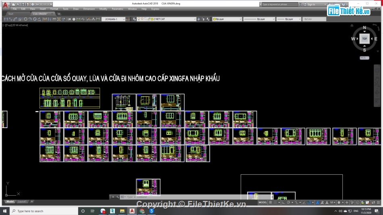
Task: Click the Plot printer icon
Action: point(33,4)
